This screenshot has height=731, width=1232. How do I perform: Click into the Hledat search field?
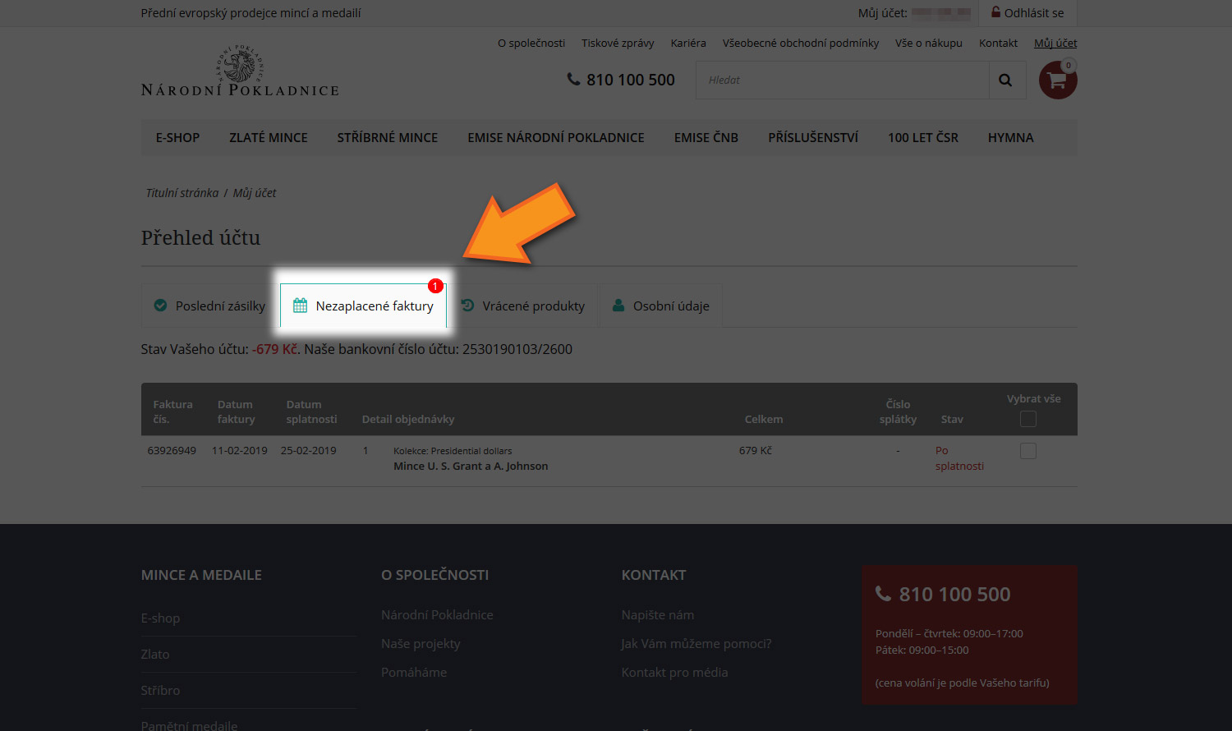[843, 80]
